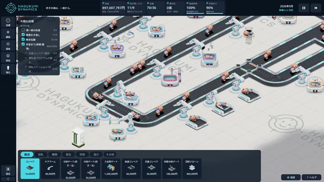
Task: Open the 設定 settings button
Action: pos(291,177)
